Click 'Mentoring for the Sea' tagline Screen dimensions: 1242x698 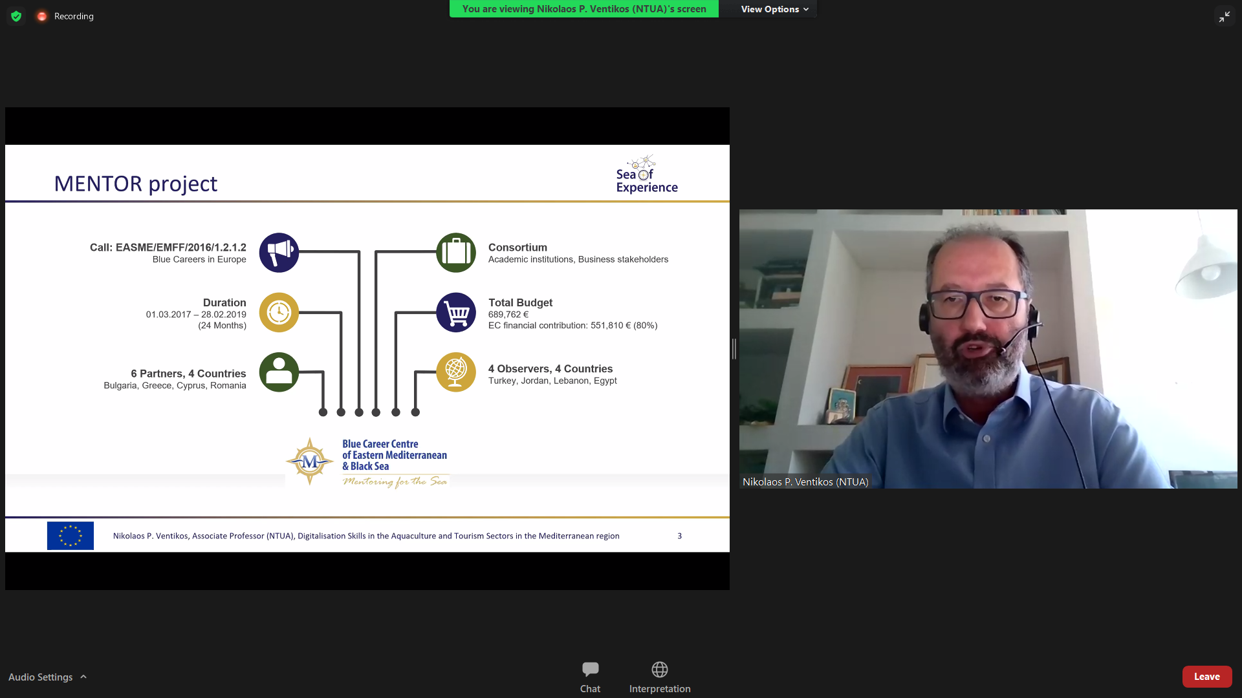click(395, 481)
